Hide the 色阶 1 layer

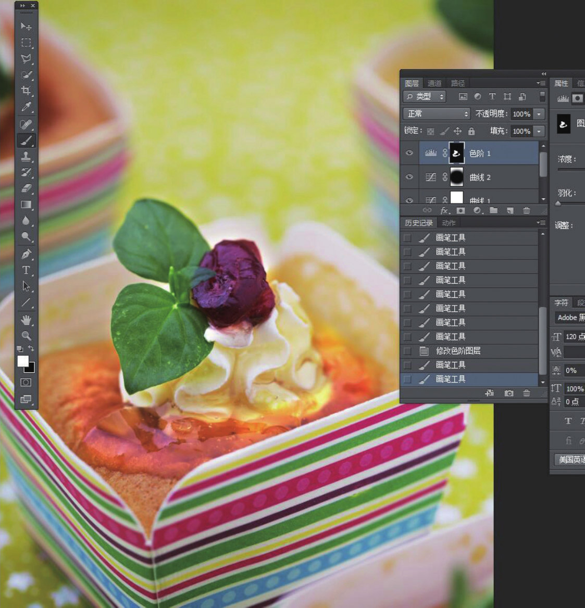409,153
